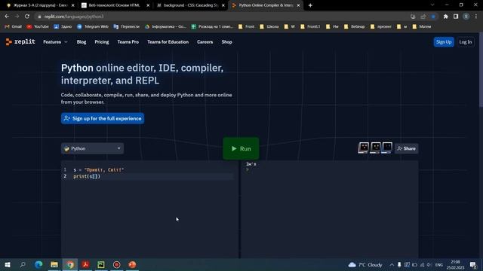Open Windows taskbar search
Screen dimensions: 483x271
click(x=23, y=264)
